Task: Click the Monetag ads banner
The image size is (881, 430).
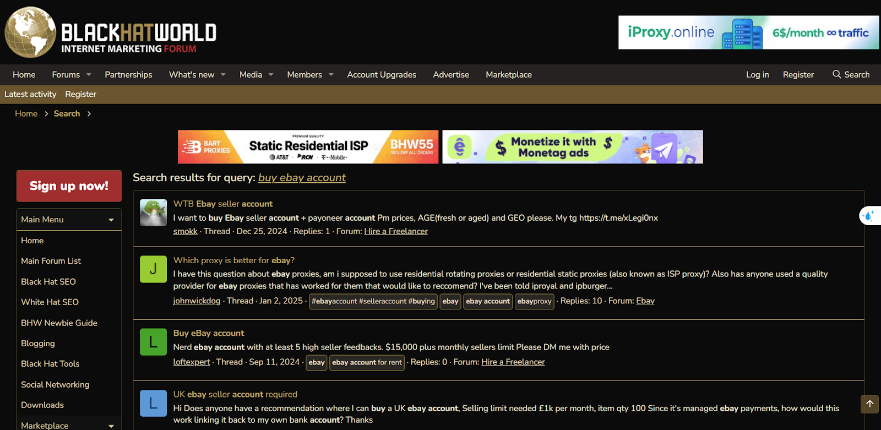Action: 573,146
